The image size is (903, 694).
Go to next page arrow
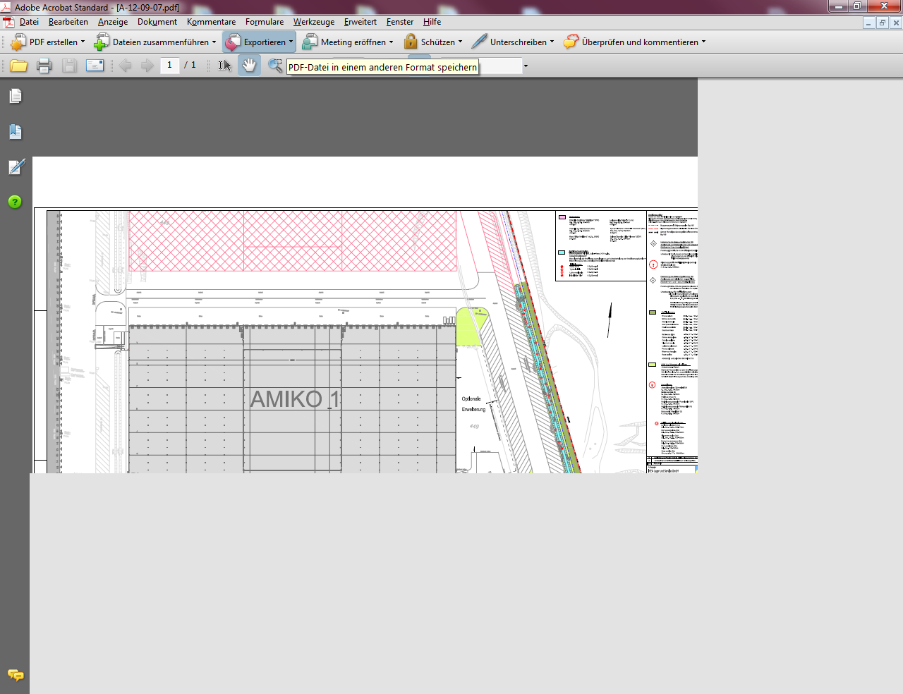(147, 66)
